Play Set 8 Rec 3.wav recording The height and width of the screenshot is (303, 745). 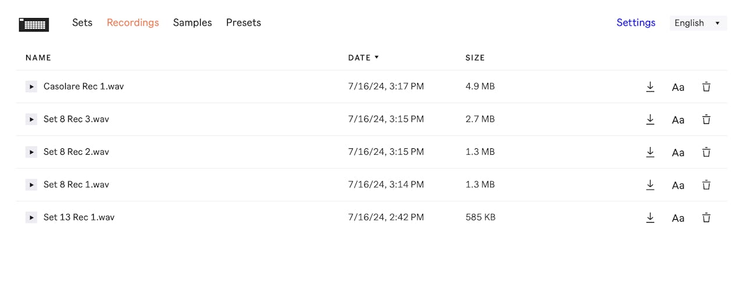point(31,119)
